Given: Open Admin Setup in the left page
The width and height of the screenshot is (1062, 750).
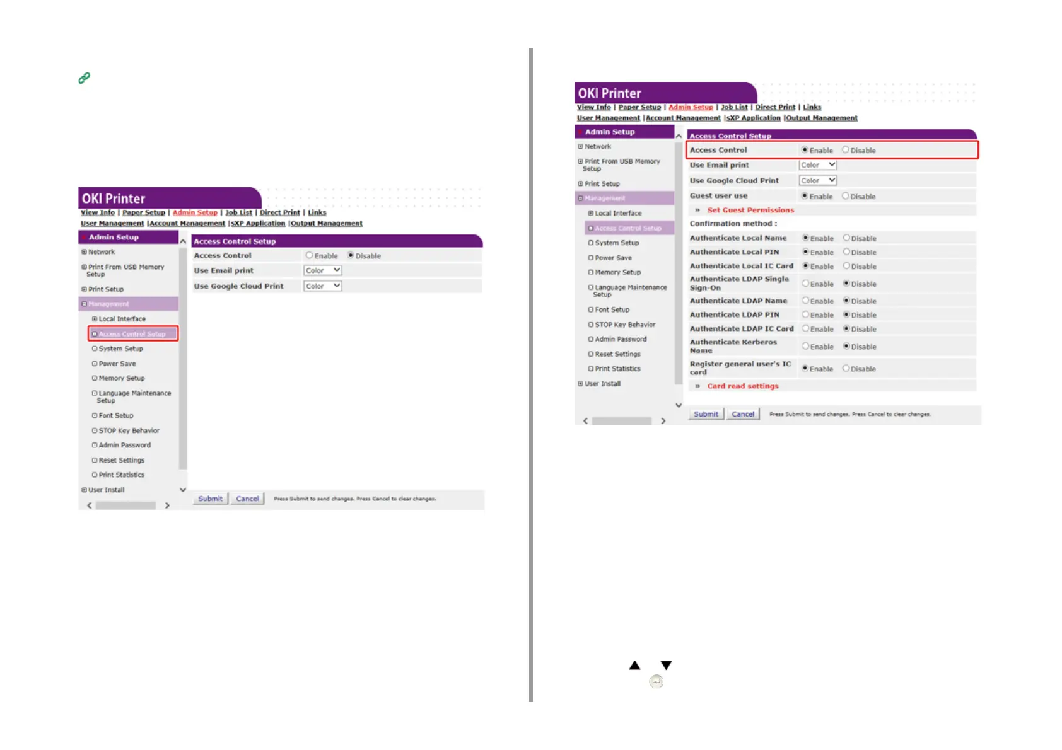Looking at the screenshot, I should [x=195, y=212].
